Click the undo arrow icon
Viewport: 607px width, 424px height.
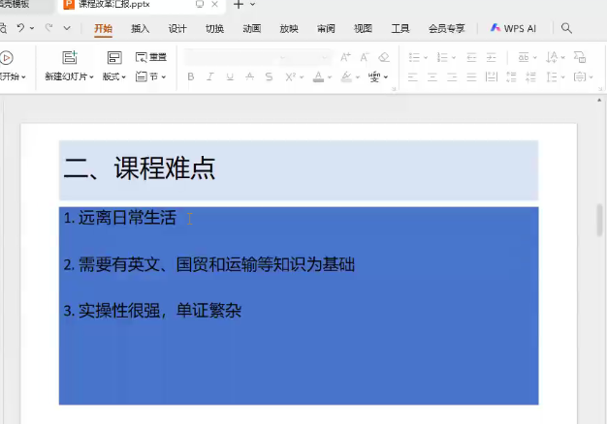point(20,29)
